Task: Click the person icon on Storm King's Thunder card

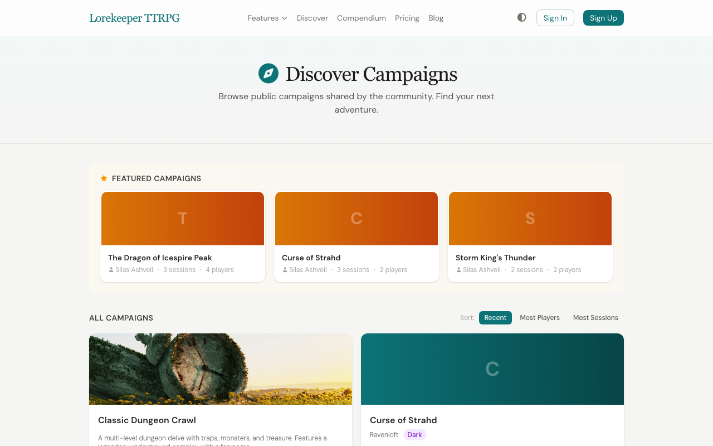Action: pyautogui.click(x=458, y=269)
